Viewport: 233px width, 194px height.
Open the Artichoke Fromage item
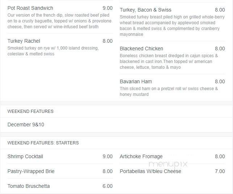pos(141,156)
